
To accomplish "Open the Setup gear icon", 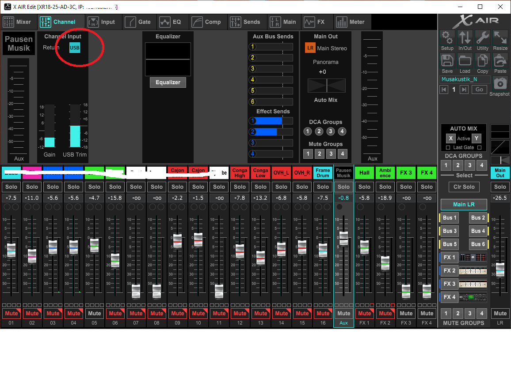I will [x=447, y=38].
